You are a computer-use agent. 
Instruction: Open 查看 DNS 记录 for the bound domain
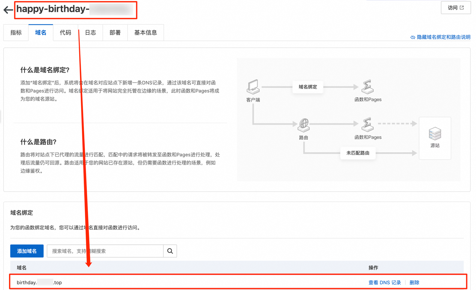tap(384, 282)
